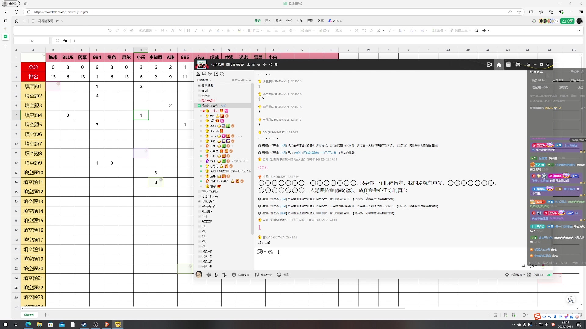Expand the 频道模板 template menu
Image resolution: width=586 pixels, height=329 pixels.
[515, 275]
